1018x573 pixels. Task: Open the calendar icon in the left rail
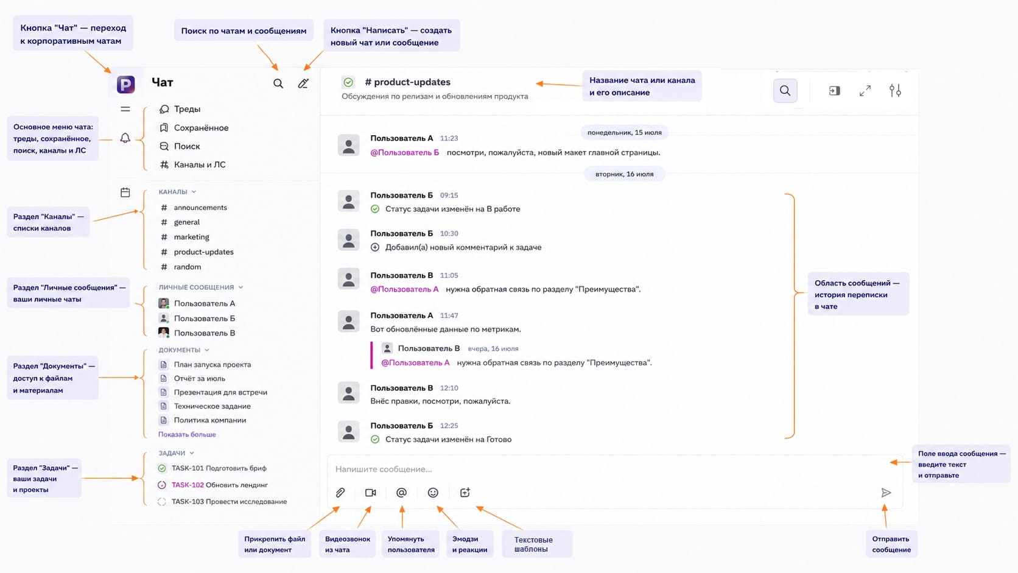pyautogui.click(x=125, y=192)
